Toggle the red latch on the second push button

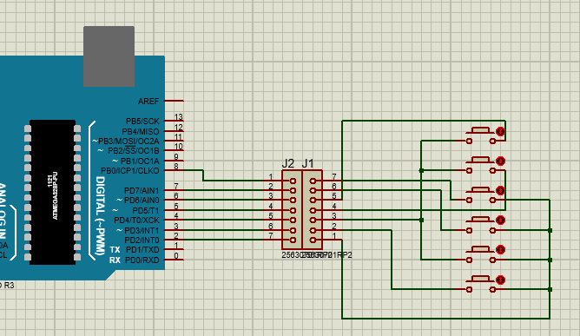[x=500, y=161]
